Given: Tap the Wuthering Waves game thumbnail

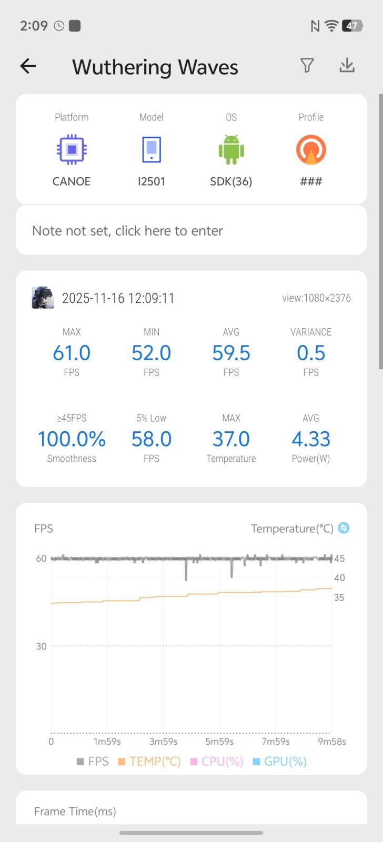Looking at the screenshot, I should point(43,298).
